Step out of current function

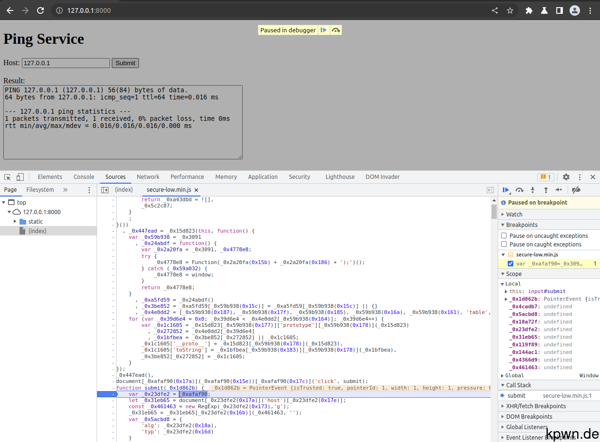545,190
